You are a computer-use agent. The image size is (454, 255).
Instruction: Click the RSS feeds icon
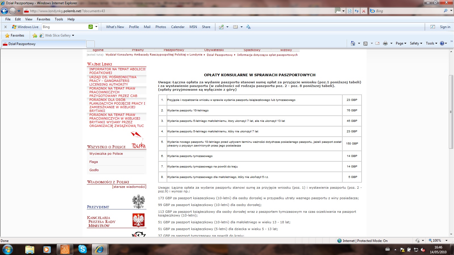[365, 43]
